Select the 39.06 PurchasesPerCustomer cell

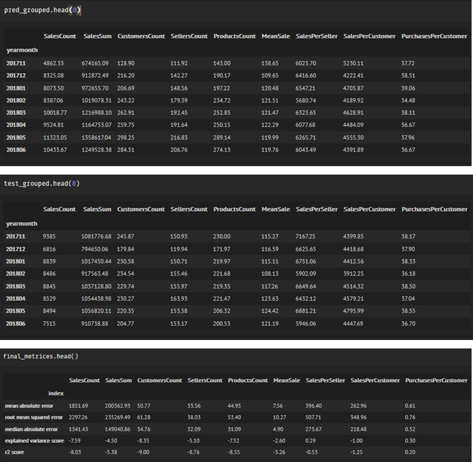[408, 88]
